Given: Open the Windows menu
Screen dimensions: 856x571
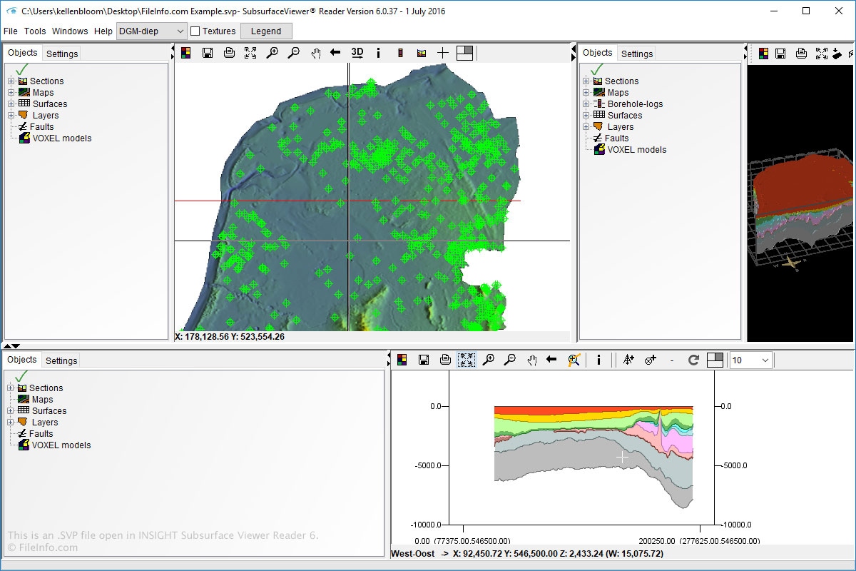Looking at the screenshot, I should [70, 31].
